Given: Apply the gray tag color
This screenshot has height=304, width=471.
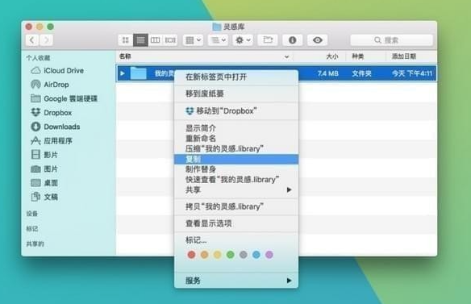Looking at the screenshot, I should (x=244, y=255).
